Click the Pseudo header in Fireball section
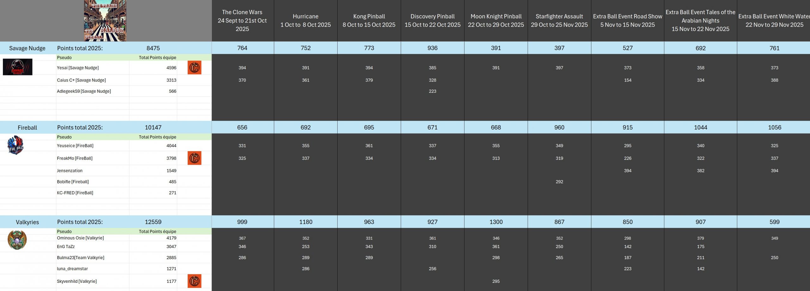The height and width of the screenshot is (291, 810). point(64,137)
